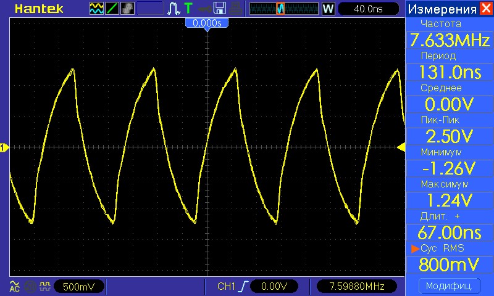Click the key lock icon
494x296 pixels.
(204, 9)
